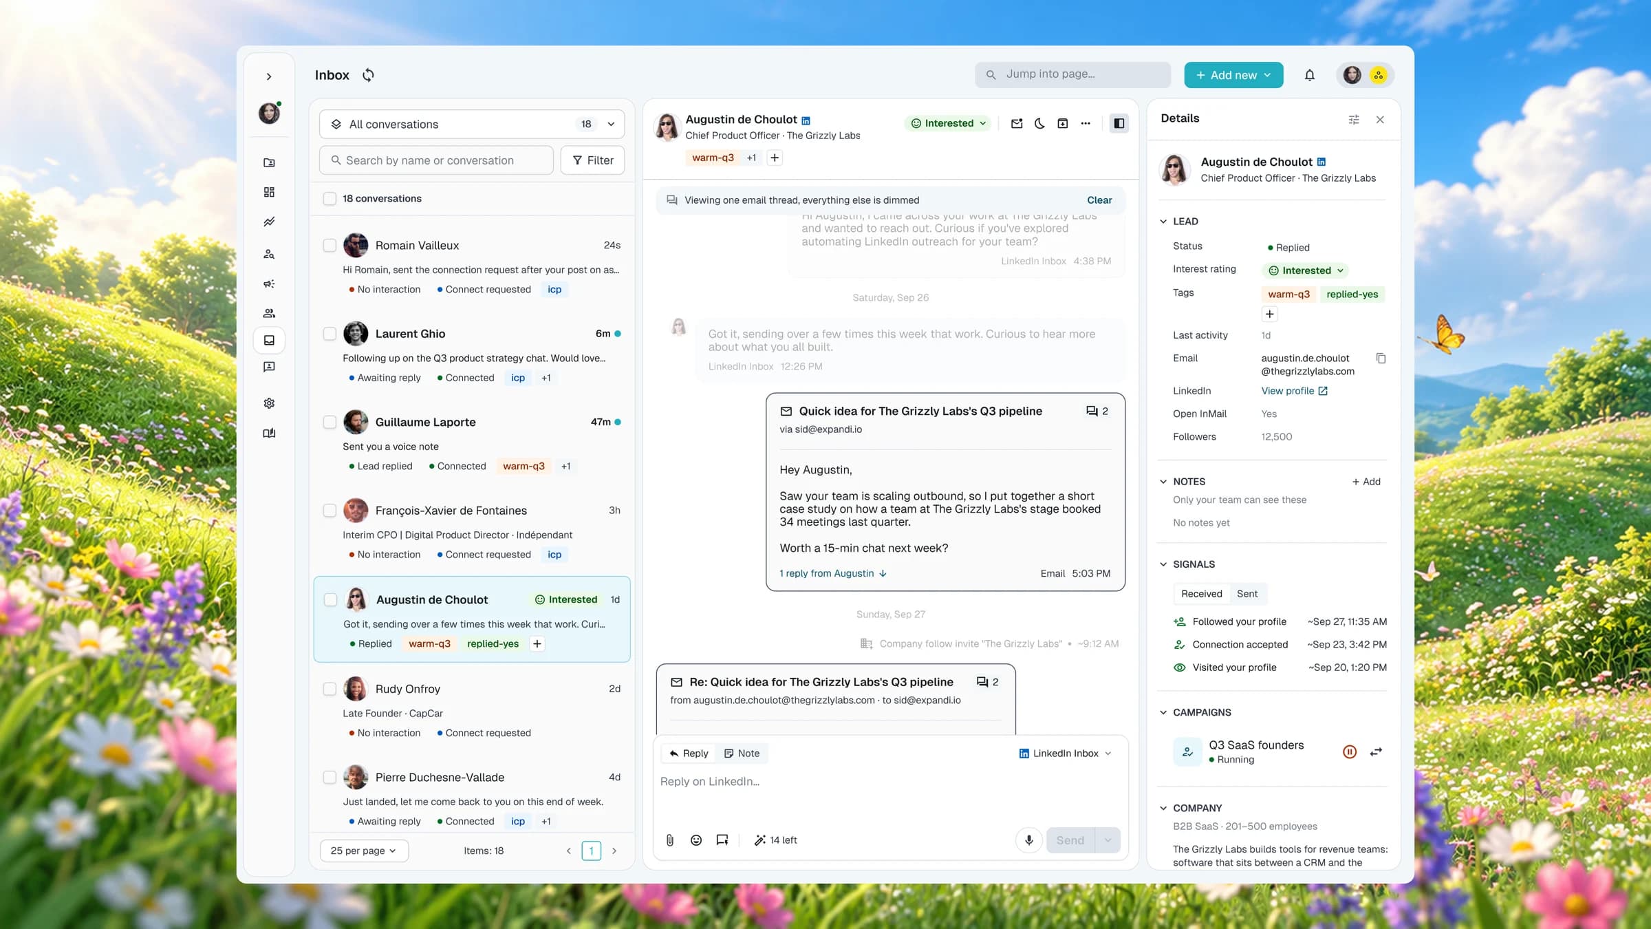Copy the email address with the copy icon

(x=1380, y=359)
